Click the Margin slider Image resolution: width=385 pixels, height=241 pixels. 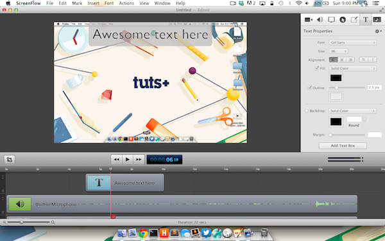click(x=346, y=135)
